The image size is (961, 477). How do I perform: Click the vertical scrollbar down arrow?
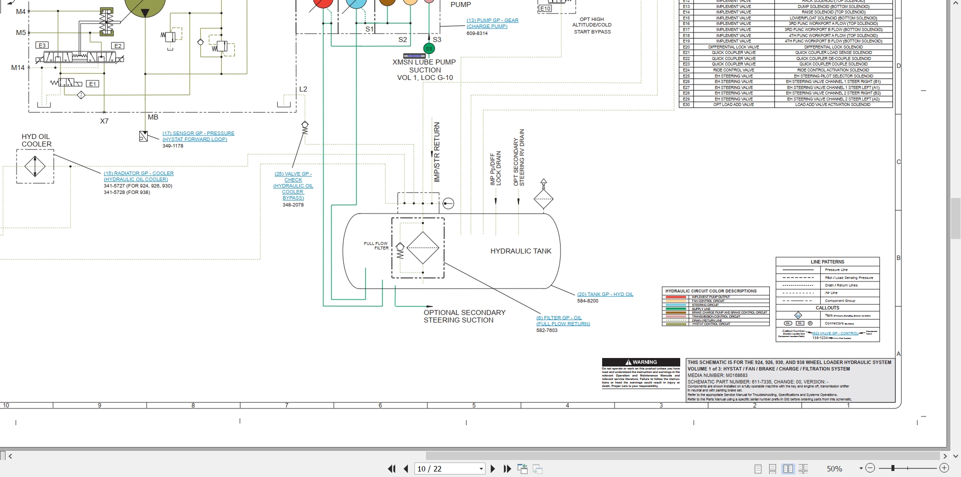[x=955, y=456]
